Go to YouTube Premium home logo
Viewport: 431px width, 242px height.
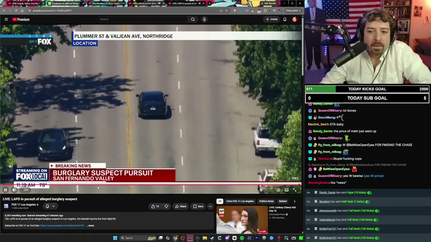(x=21, y=19)
